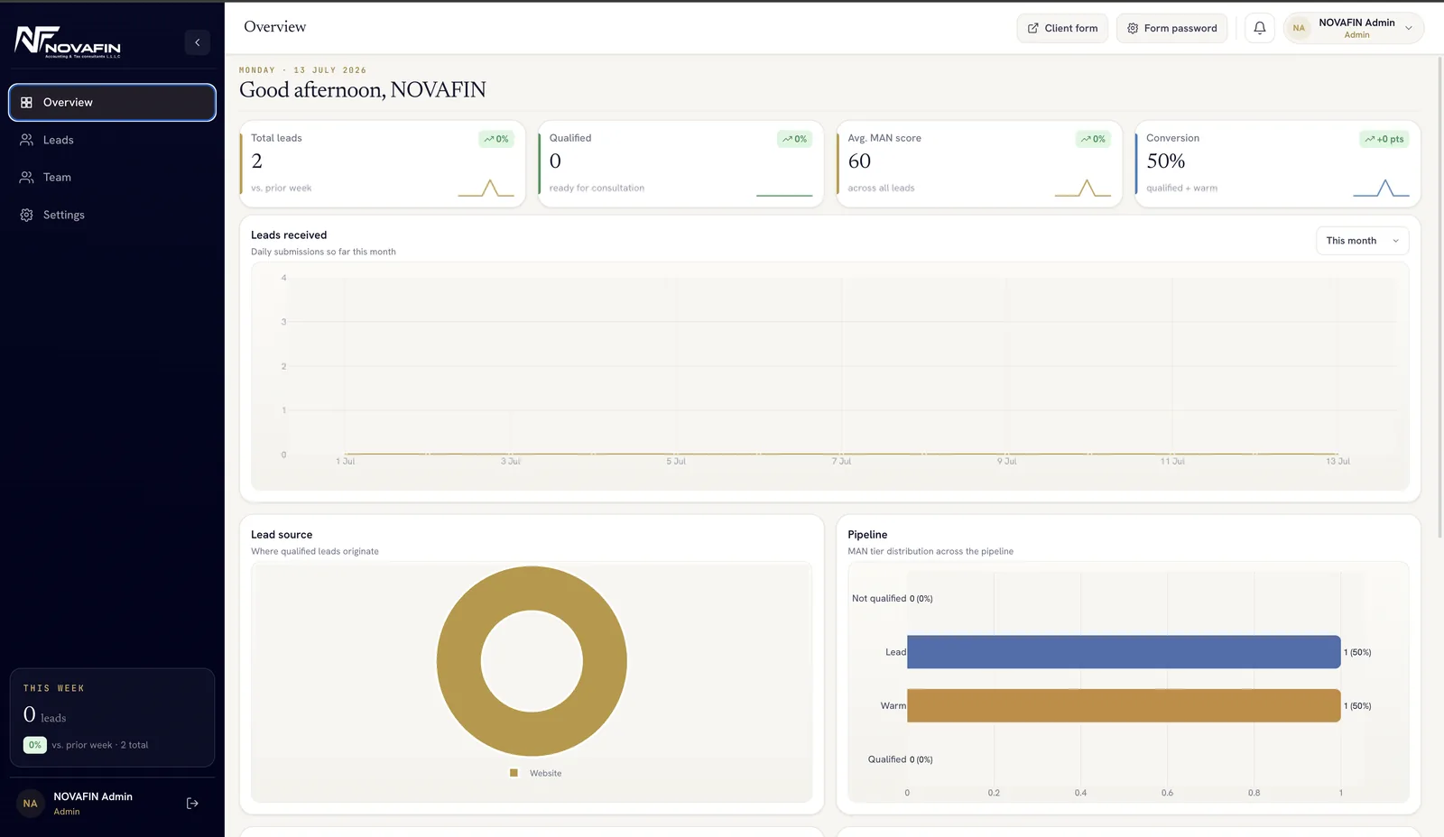Click the Overview grid icon
This screenshot has height=837, width=1444.
pyautogui.click(x=27, y=102)
